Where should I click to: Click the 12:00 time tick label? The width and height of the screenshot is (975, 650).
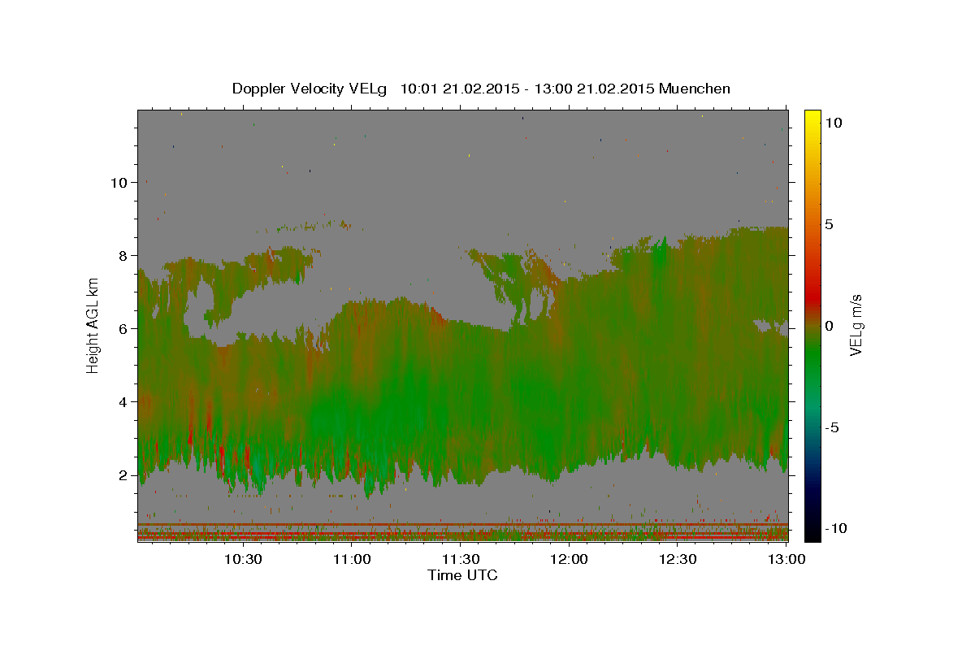pyautogui.click(x=569, y=559)
